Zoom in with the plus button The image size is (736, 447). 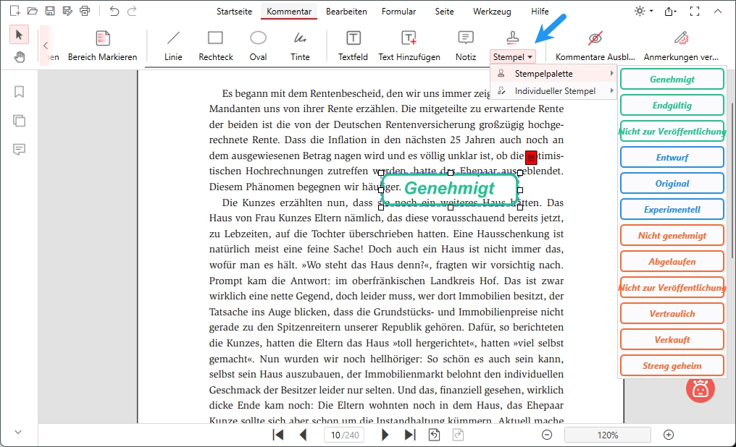pyautogui.click(x=669, y=435)
